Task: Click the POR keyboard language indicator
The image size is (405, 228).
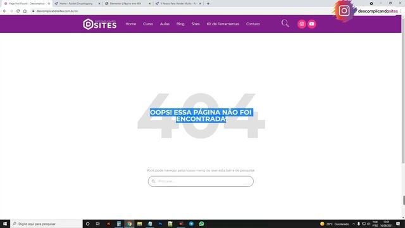Action: click(x=375, y=224)
